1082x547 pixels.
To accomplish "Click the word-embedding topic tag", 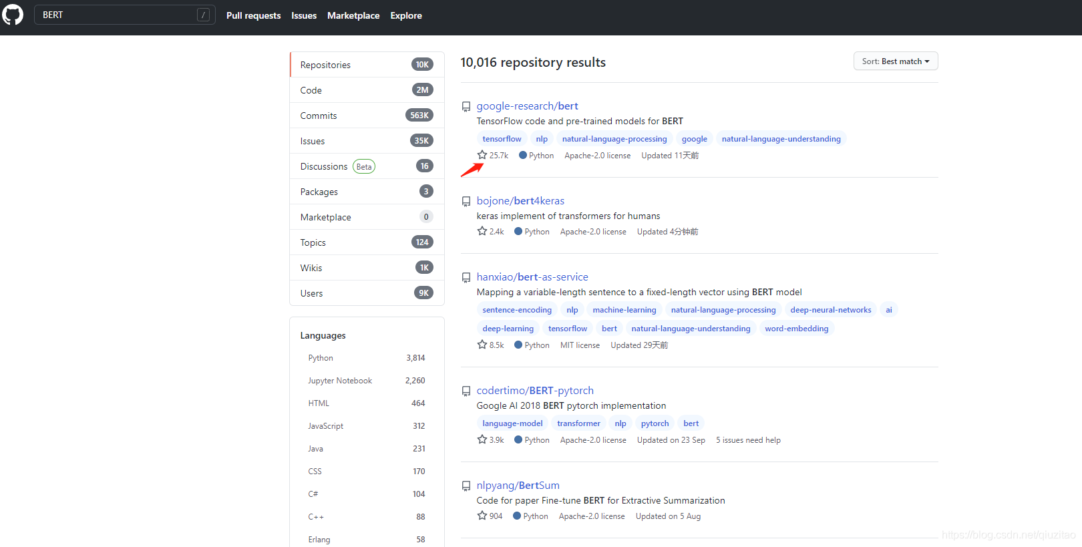I will pos(797,329).
